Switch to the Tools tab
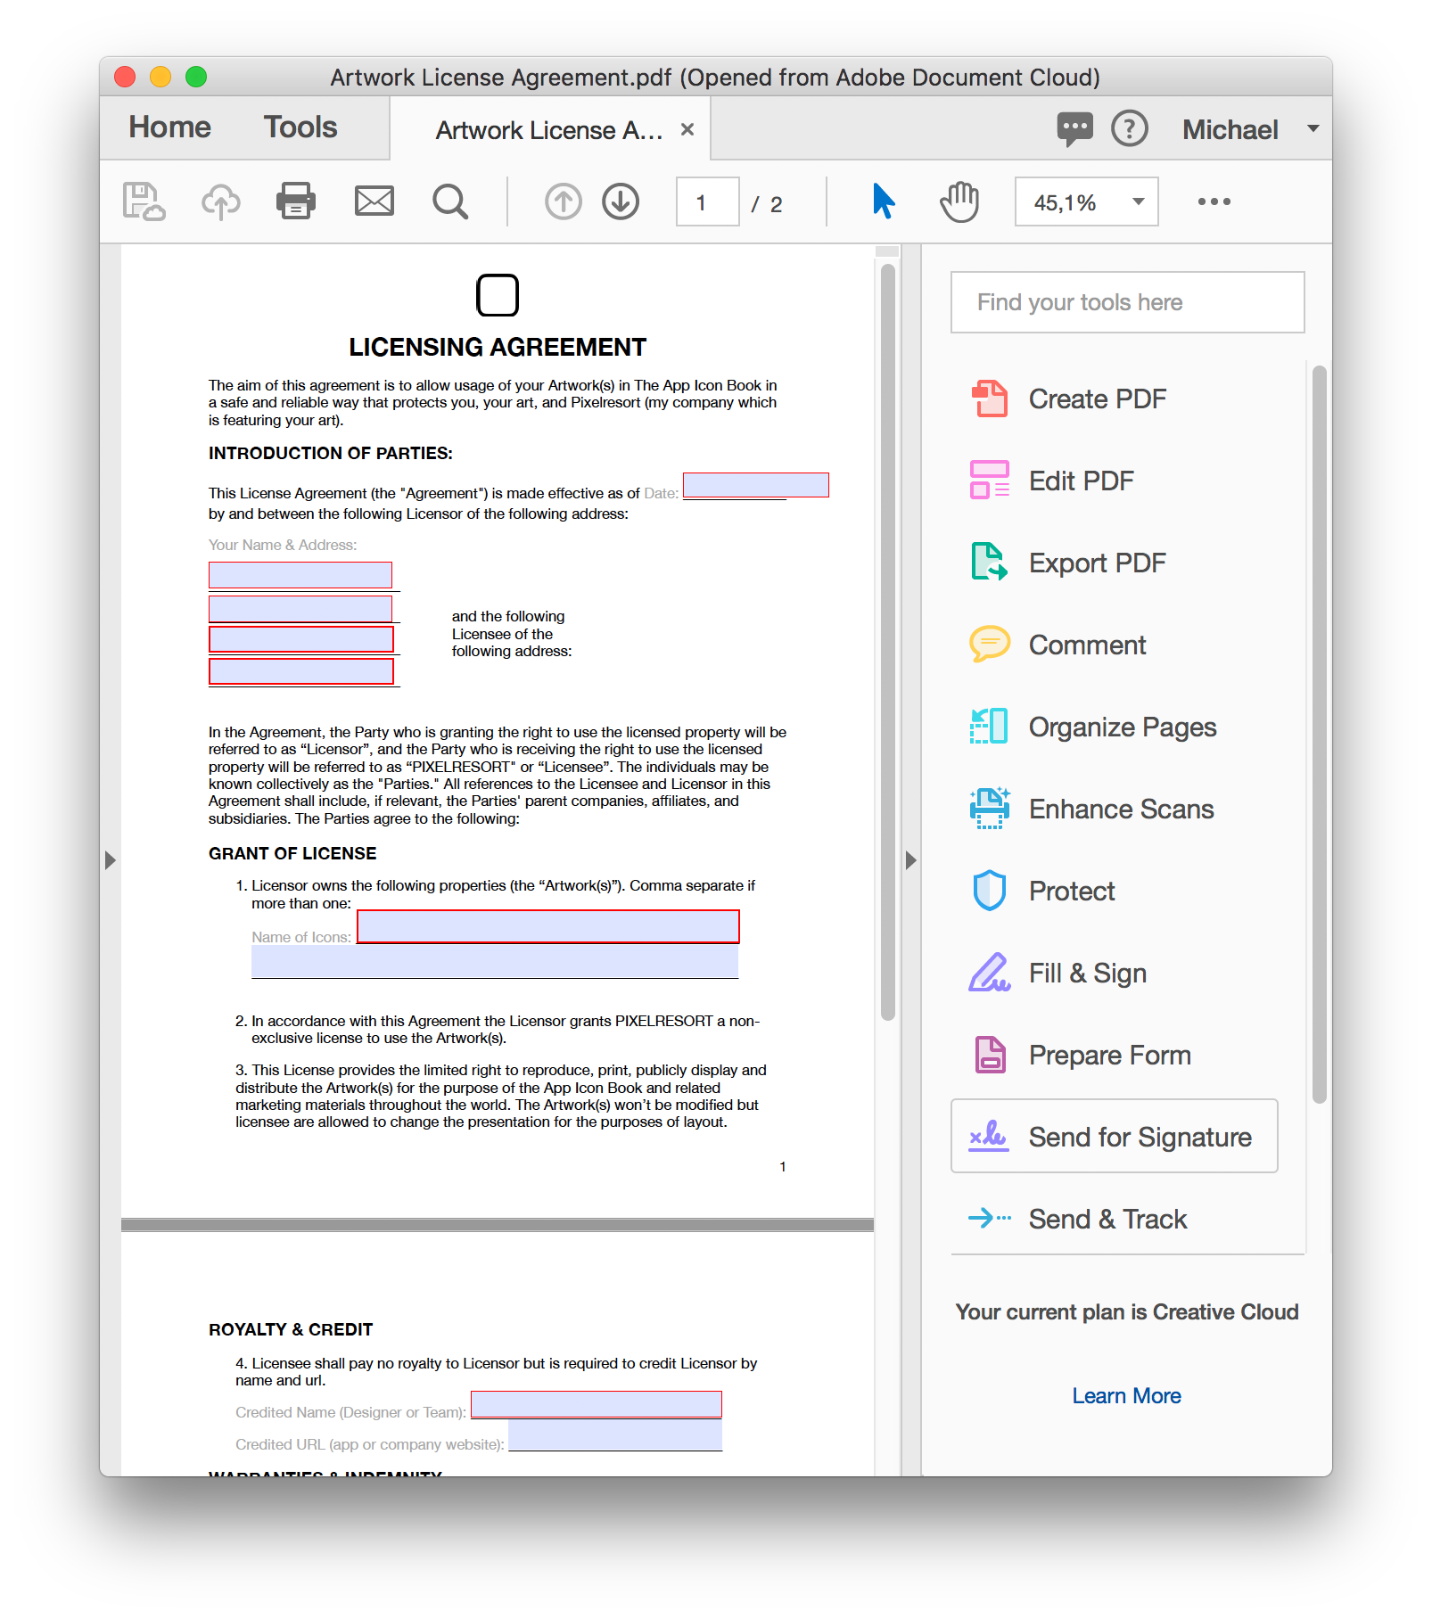 (300, 127)
